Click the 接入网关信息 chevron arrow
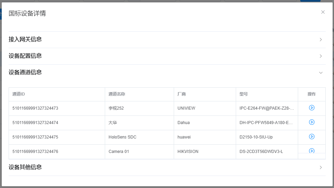334x188 pixels. (x=321, y=40)
